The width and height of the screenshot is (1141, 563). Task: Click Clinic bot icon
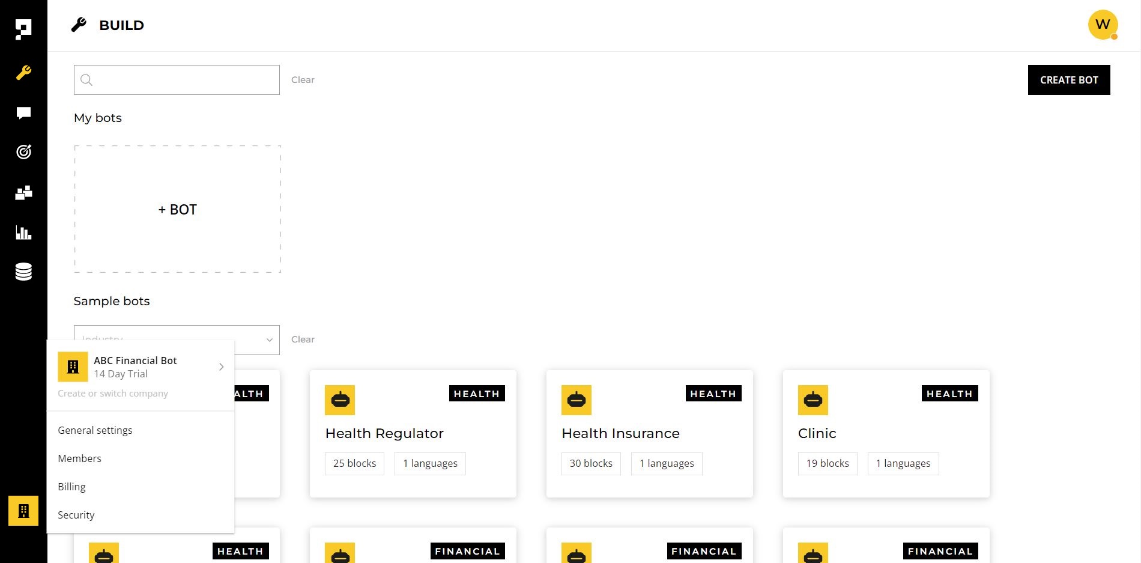pyautogui.click(x=813, y=400)
